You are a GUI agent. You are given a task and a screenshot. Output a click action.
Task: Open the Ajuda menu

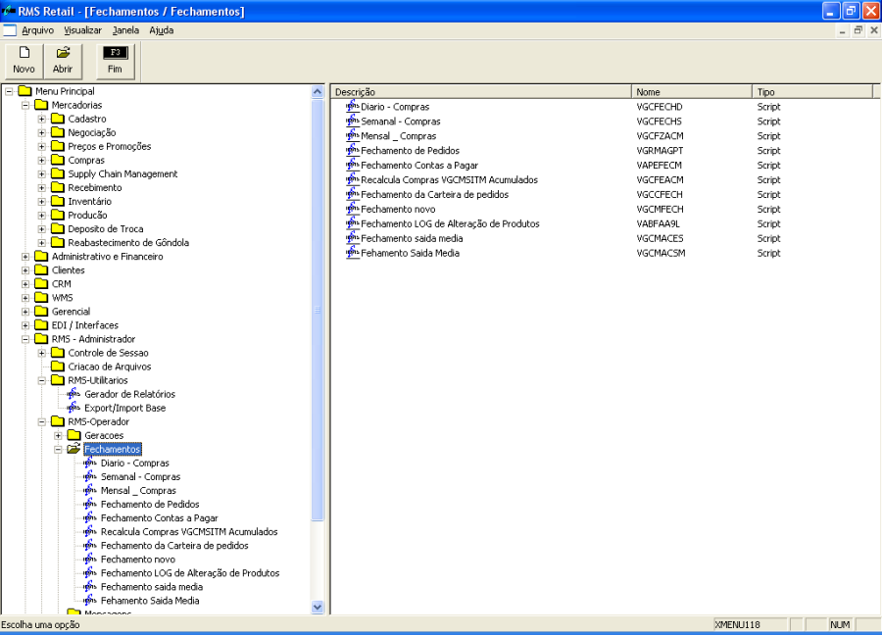[162, 30]
